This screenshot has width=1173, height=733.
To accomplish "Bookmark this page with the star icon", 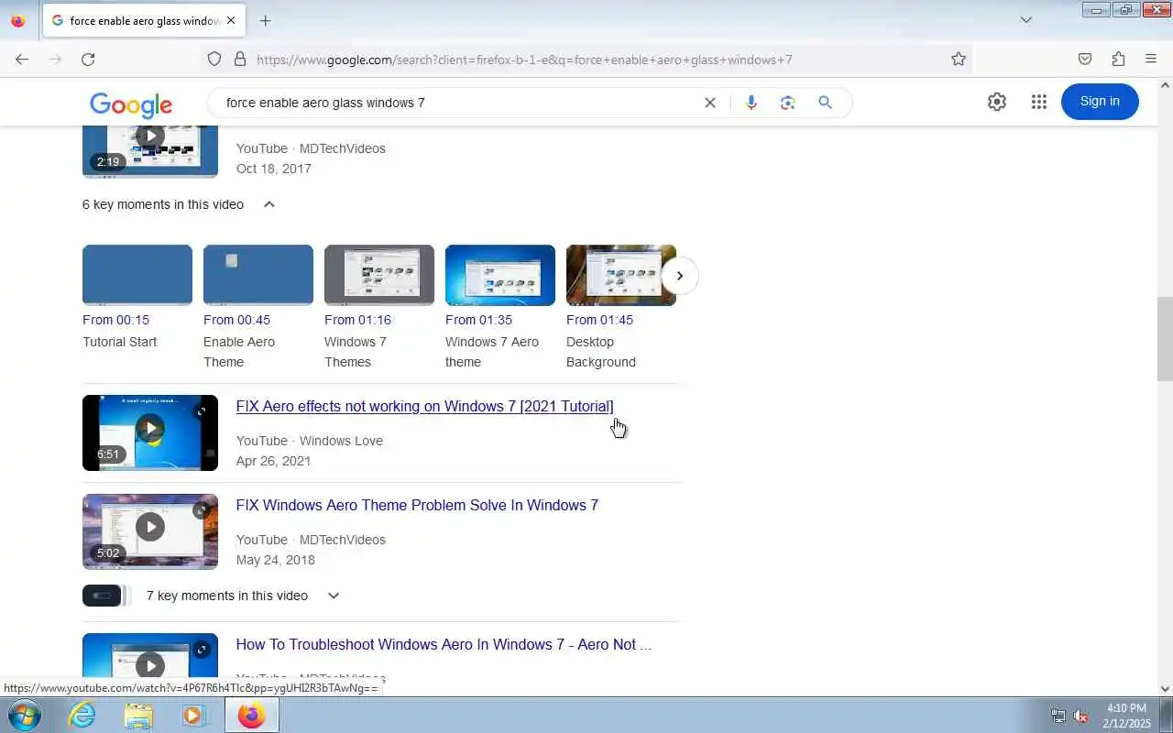I will (x=959, y=60).
